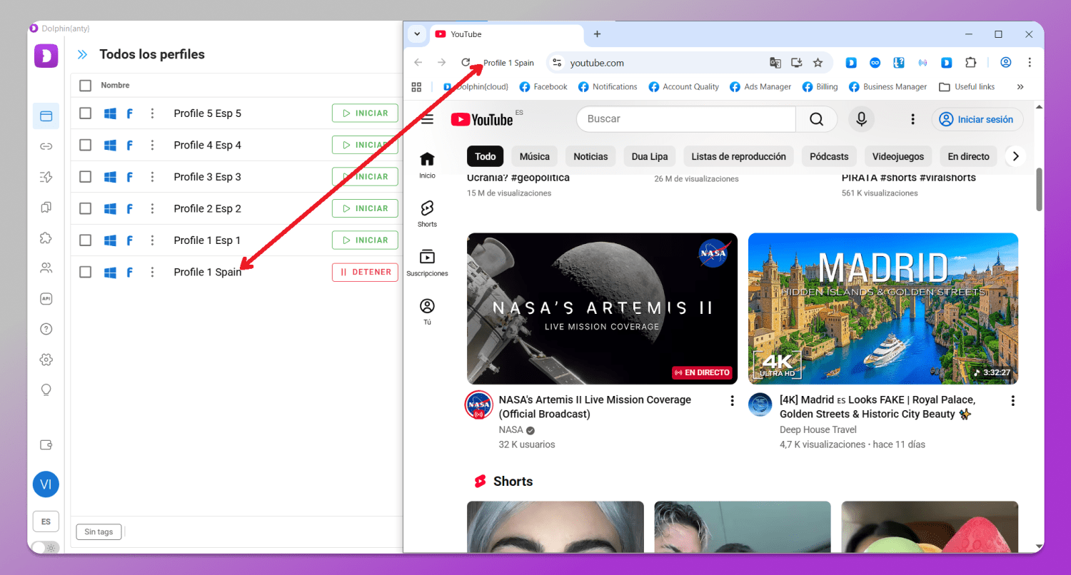Click the YouTube Buscar search field
This screenshot has height=575, width=1071.
click(x=685, y=119)
